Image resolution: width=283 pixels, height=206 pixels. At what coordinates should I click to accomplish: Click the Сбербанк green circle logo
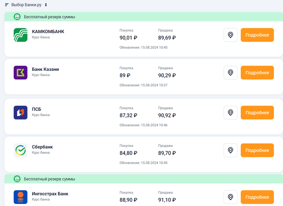click(21, 150)
